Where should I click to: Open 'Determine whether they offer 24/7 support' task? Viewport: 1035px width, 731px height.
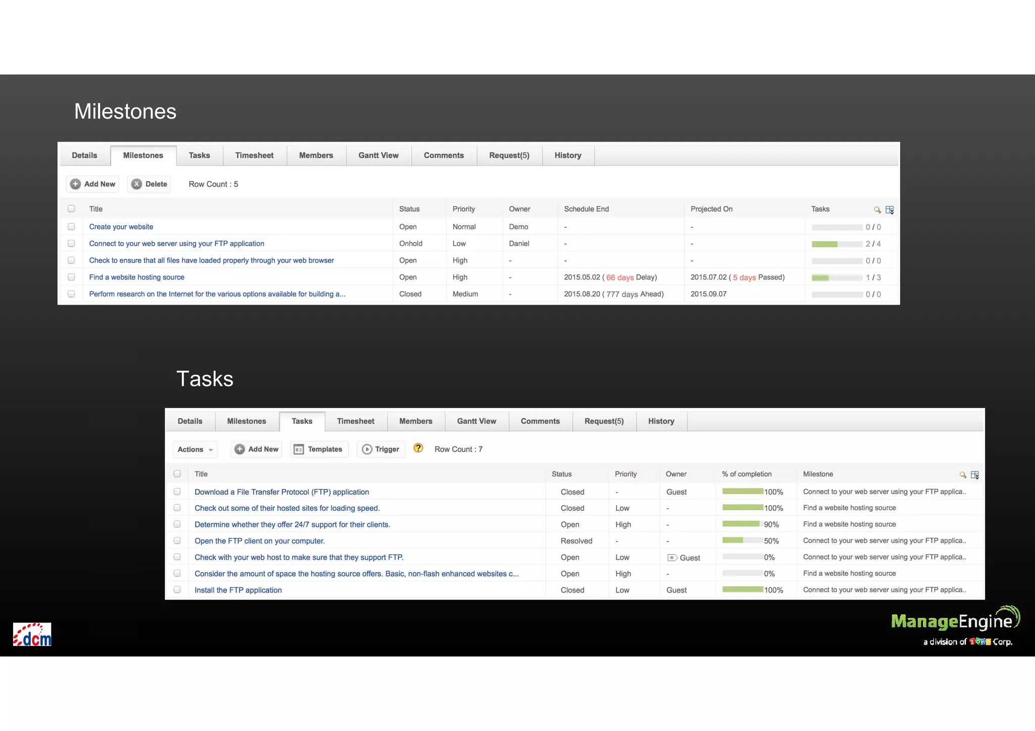[292, 524]
